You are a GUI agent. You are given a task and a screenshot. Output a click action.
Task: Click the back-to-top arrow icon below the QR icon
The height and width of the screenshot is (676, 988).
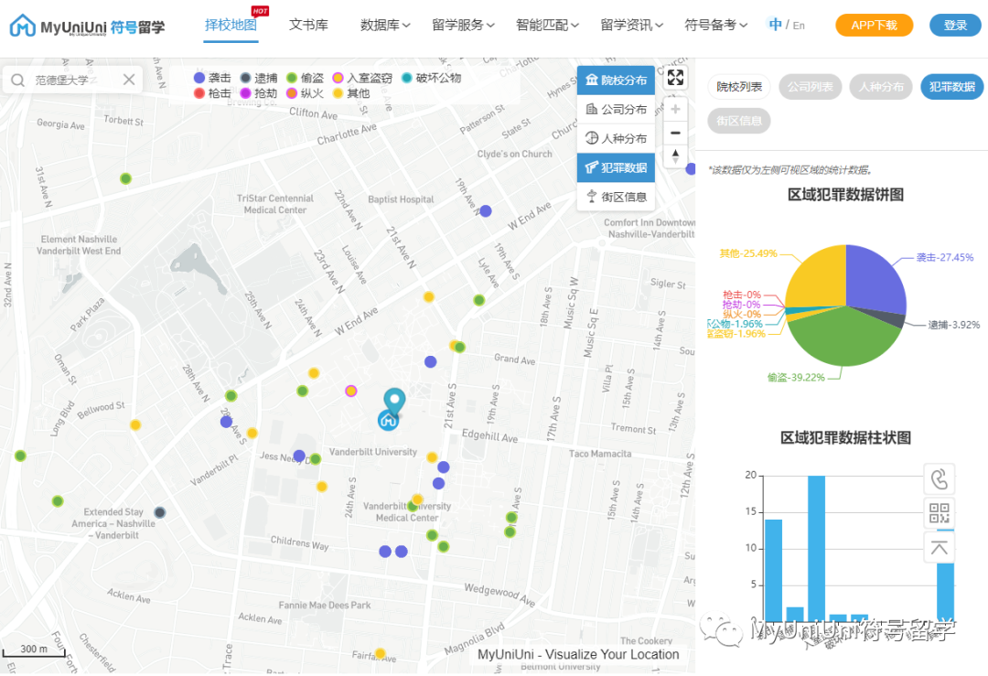[939, 547]
